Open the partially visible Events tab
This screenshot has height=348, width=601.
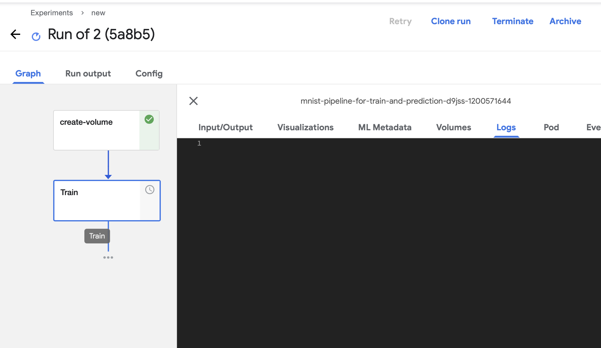[593, 127]
